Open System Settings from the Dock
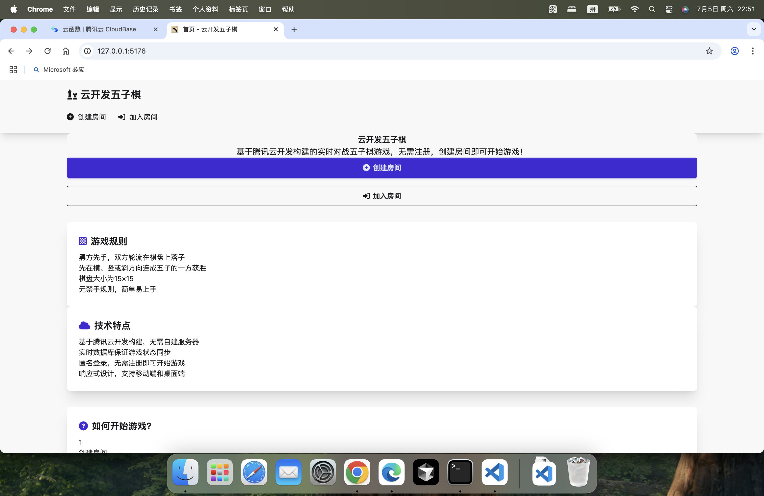The height and width of the screenshot is (496, 764). (x=323, y=472)
